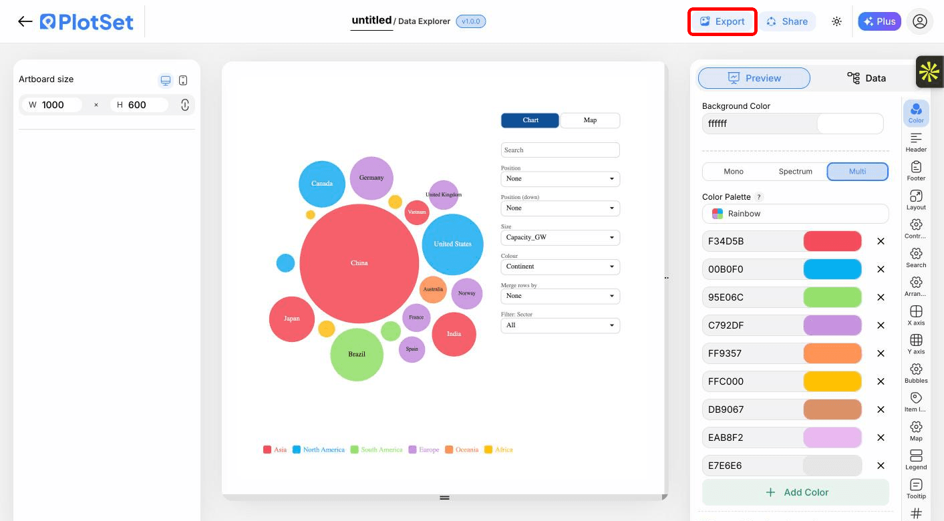
Task: Click the Add Color button
Action: (796, 492)
